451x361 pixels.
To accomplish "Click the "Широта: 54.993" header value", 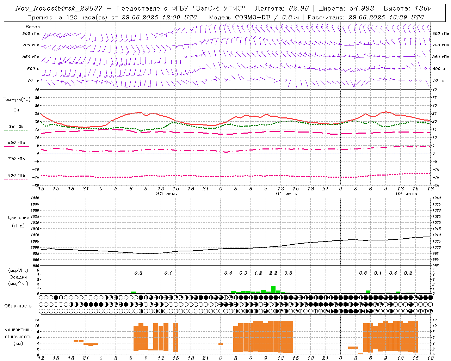I will [346, 8].
